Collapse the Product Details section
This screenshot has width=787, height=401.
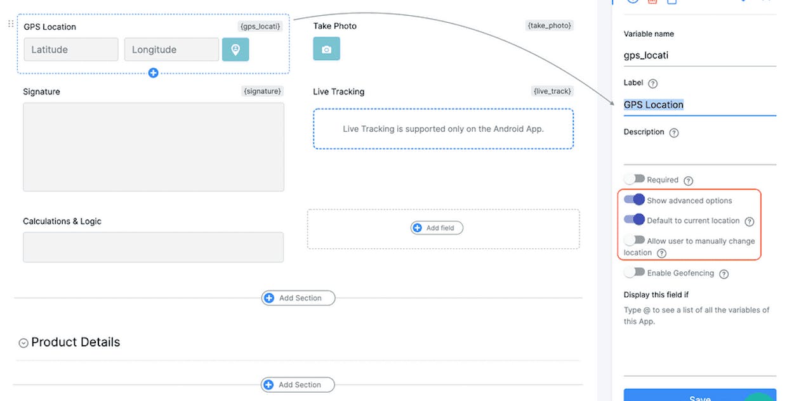(23, 343)
